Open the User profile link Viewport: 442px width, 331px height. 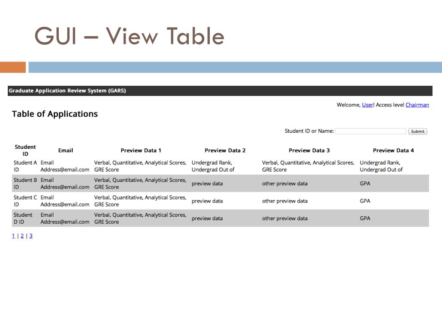click(x=368, y=105)
